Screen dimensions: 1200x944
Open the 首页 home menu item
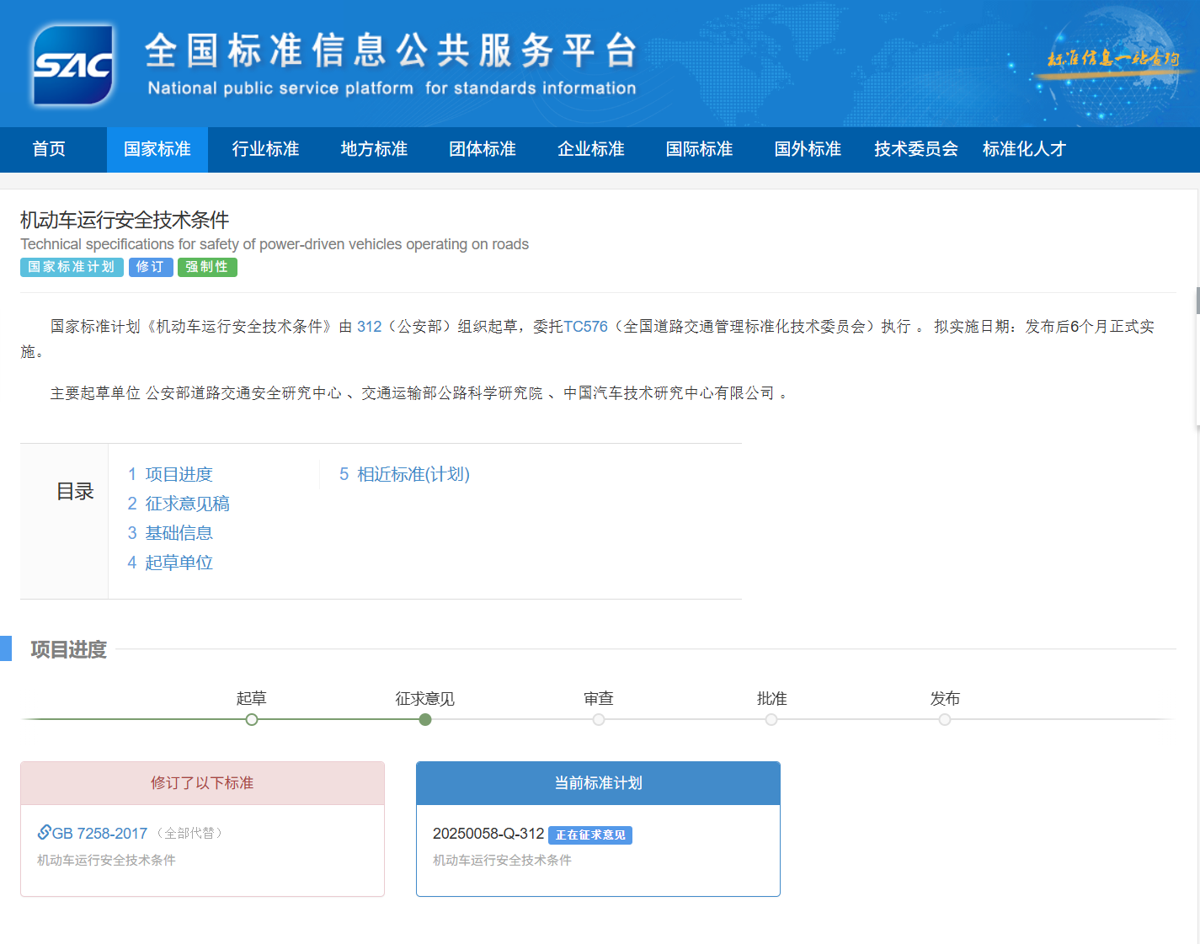pyautogui.click(x=49, y=149)
